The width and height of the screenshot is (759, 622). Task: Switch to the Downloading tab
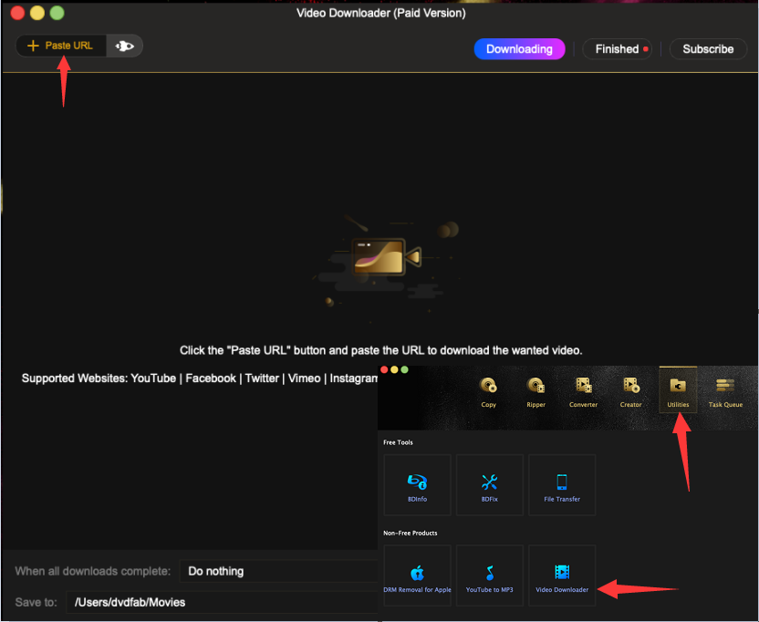tap(519, 49)
